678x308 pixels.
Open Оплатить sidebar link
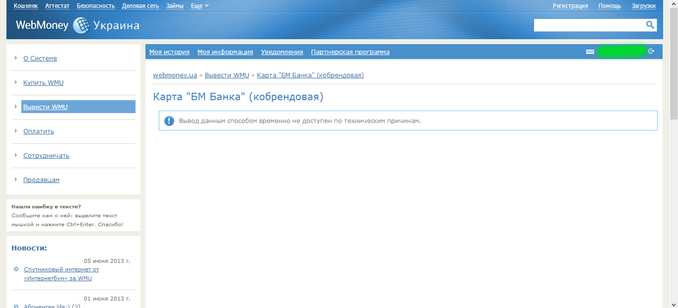click(x=39, y=131)
